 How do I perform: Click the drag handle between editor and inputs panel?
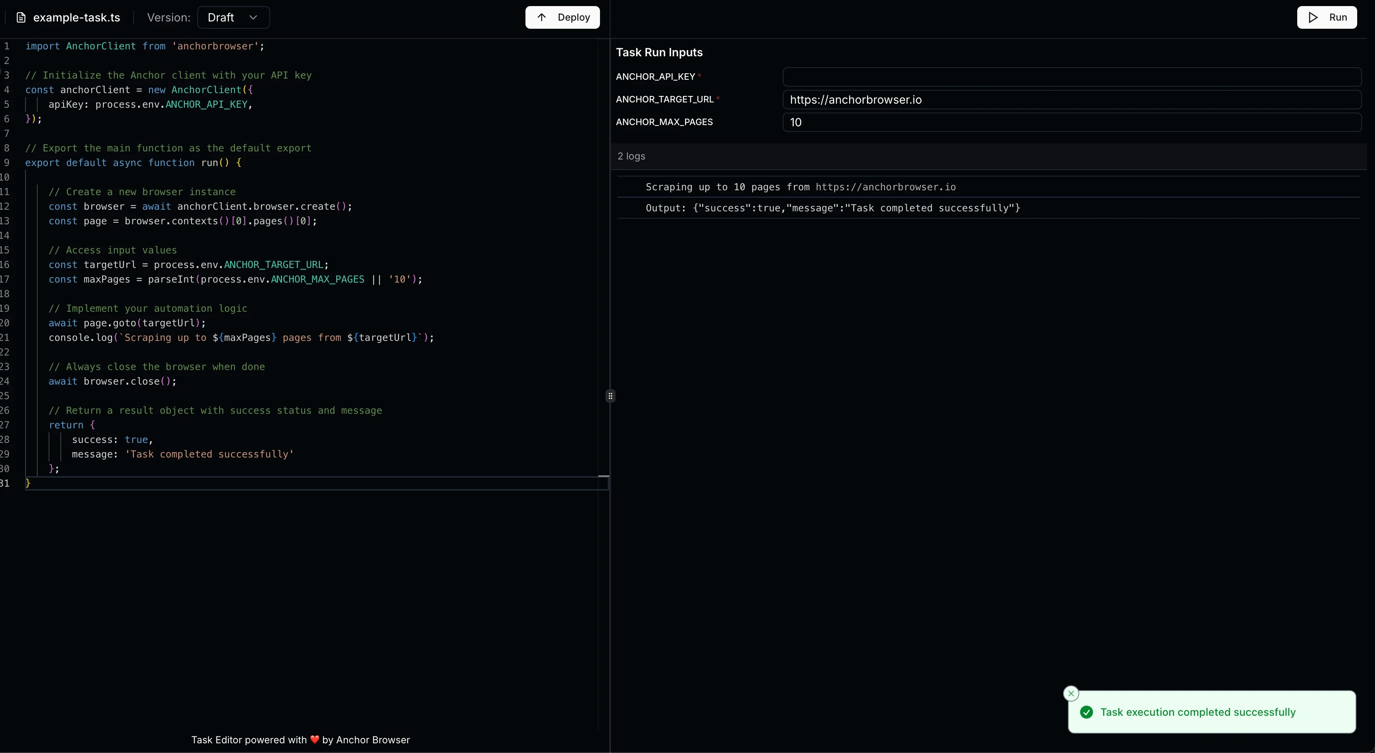pos(610,395)
